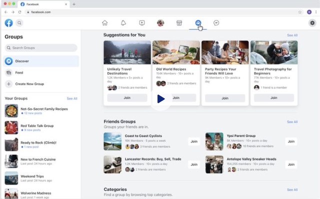The image size is (320, 199).
Task: Open Ypsi Parent Group thumbnail
Action: [x=214, y=141]
